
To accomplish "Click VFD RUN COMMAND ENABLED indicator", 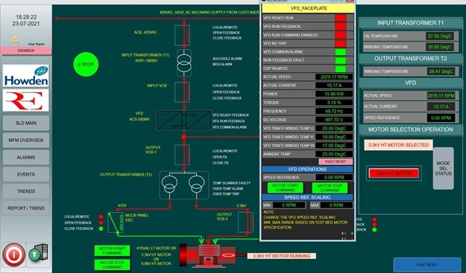I will click(341, 35).
